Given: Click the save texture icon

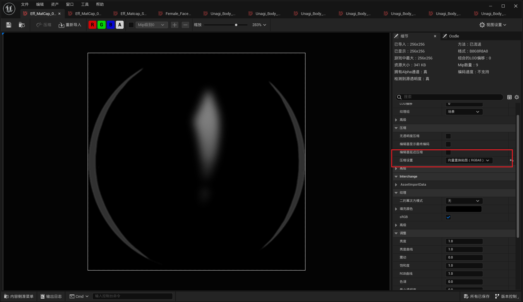Looking at the screenshot, I should point(9,25).
